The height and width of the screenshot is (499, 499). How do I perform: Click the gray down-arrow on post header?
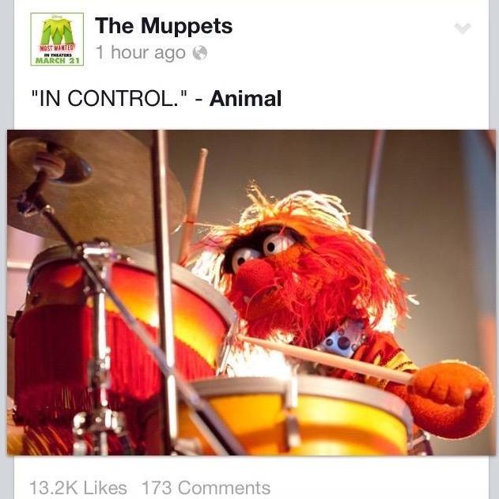463,28
